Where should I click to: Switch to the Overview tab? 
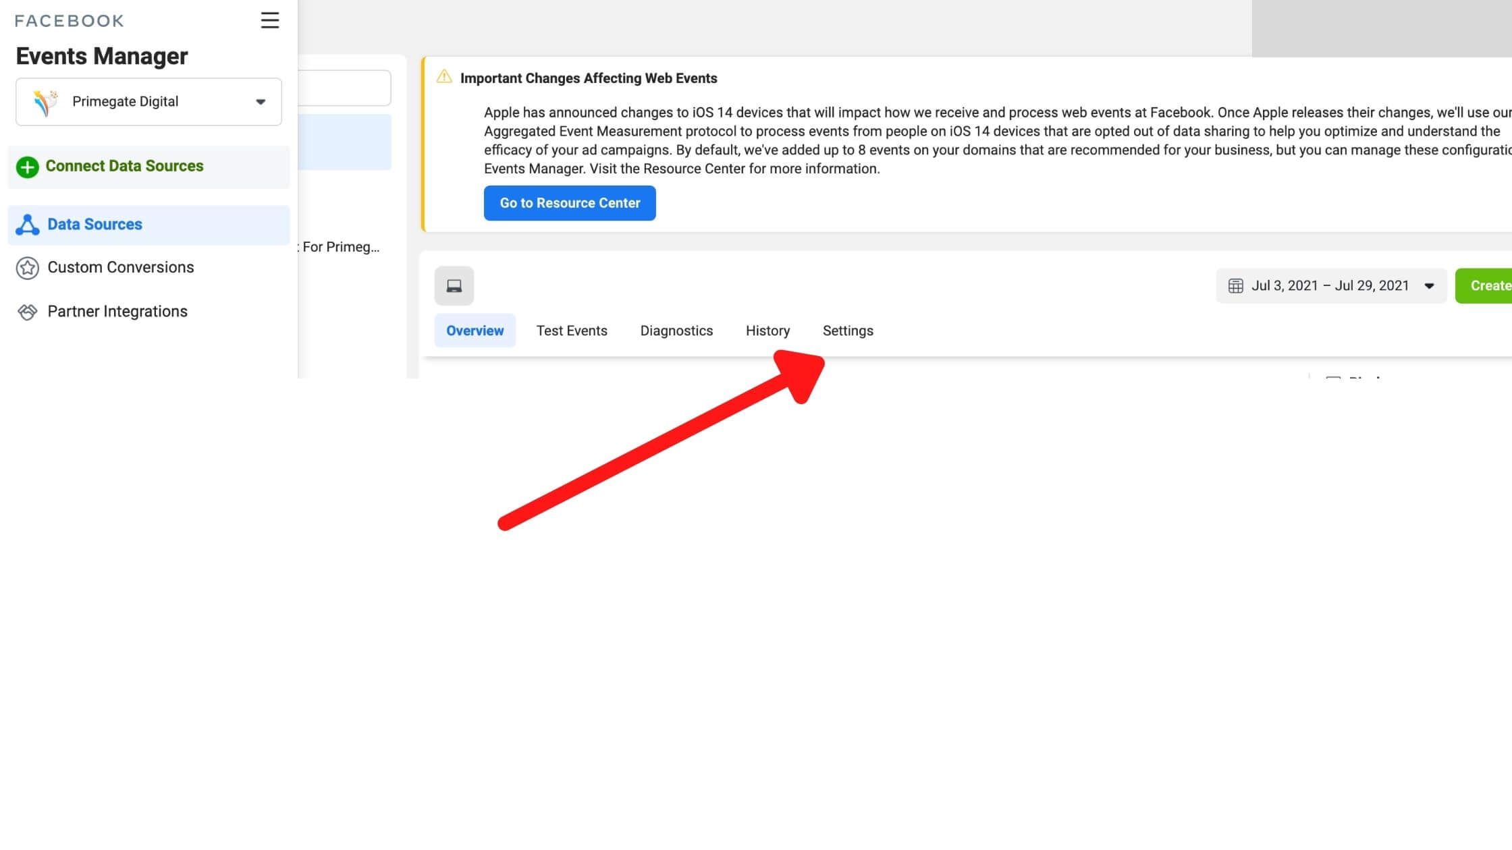[475, 331]
